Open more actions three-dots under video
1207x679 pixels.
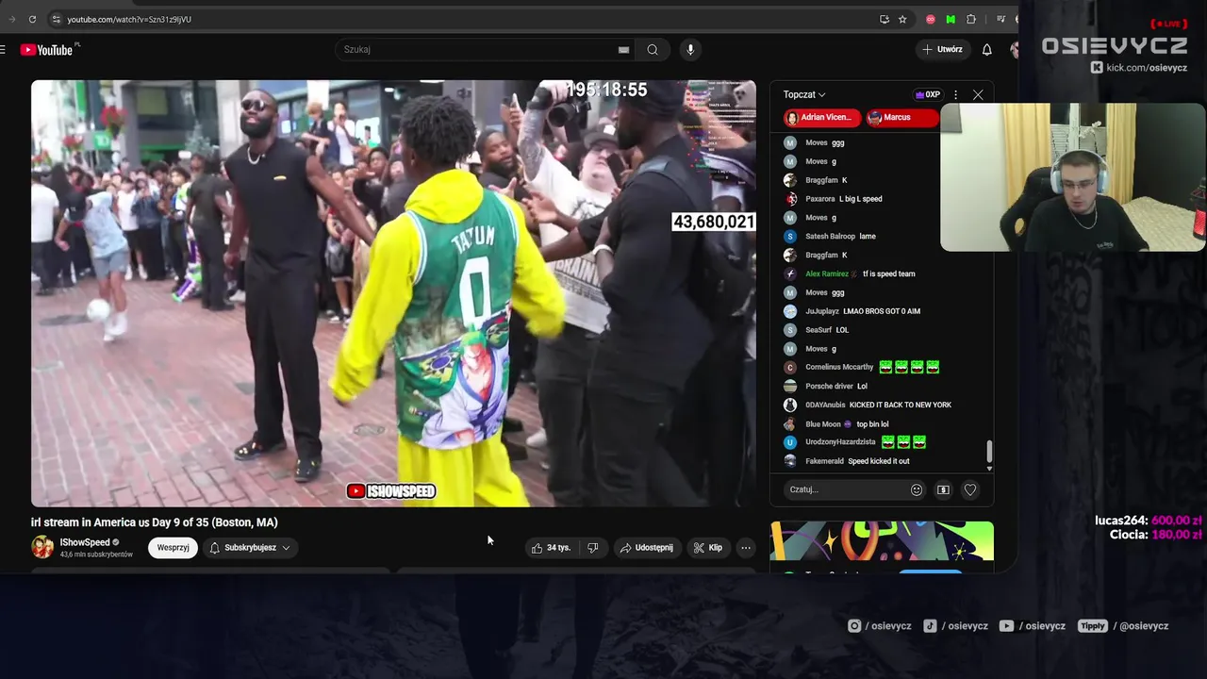tap(745, 547)
